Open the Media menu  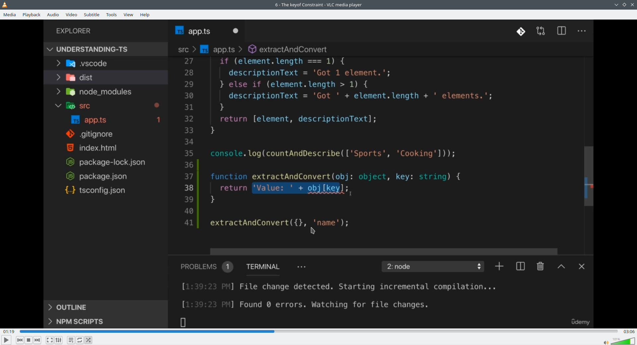click(10, 15)
